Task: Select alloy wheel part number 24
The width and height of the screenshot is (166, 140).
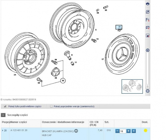Action: point(15,75)
